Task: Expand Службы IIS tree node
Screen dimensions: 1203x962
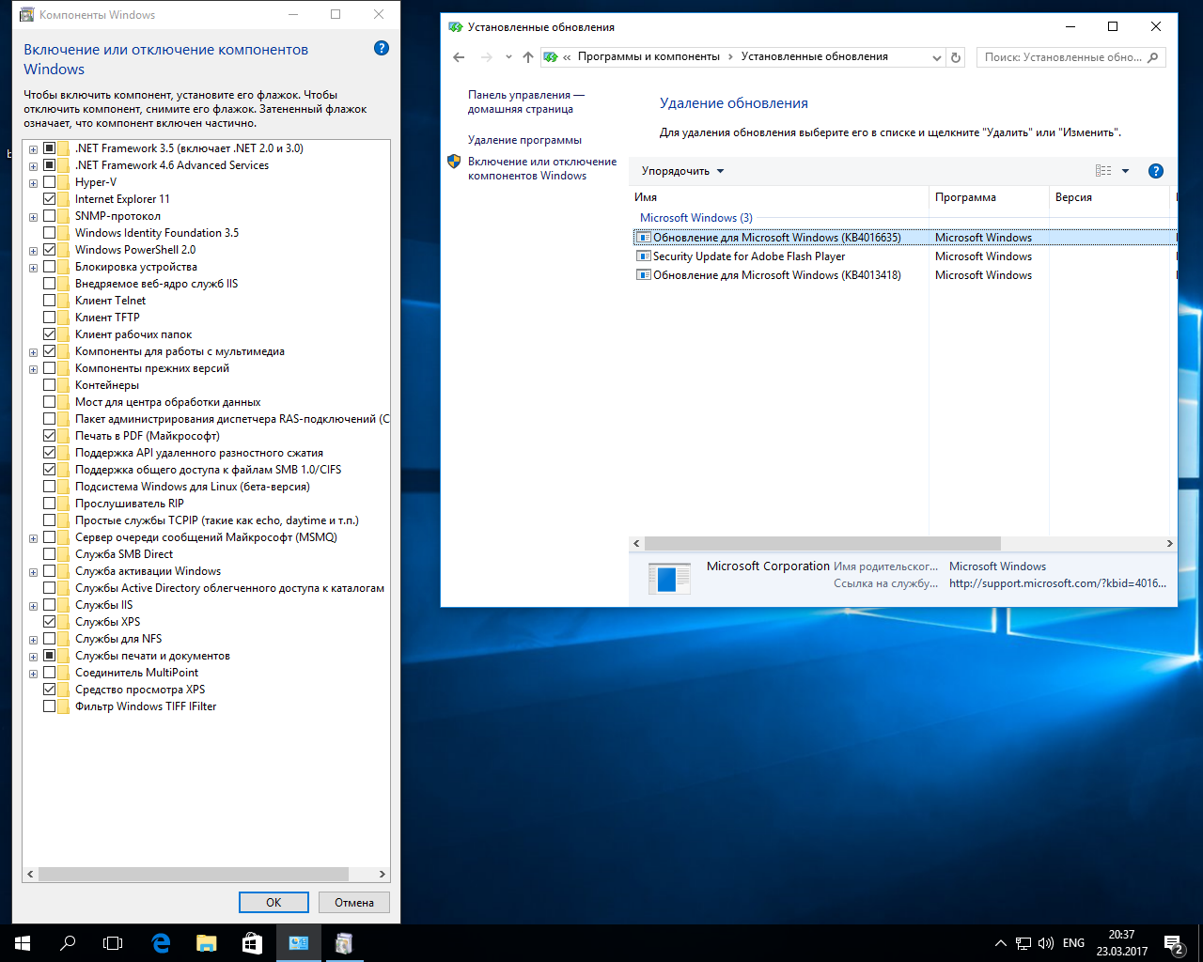Action: [33, 606]
